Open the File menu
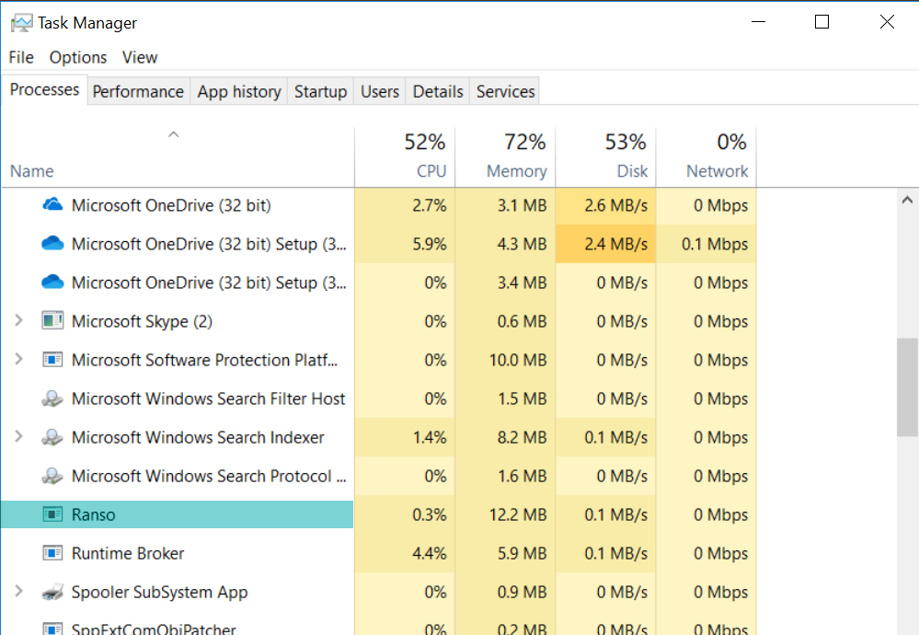Viewport: 919px width, 635px height. tap(21, 57)
